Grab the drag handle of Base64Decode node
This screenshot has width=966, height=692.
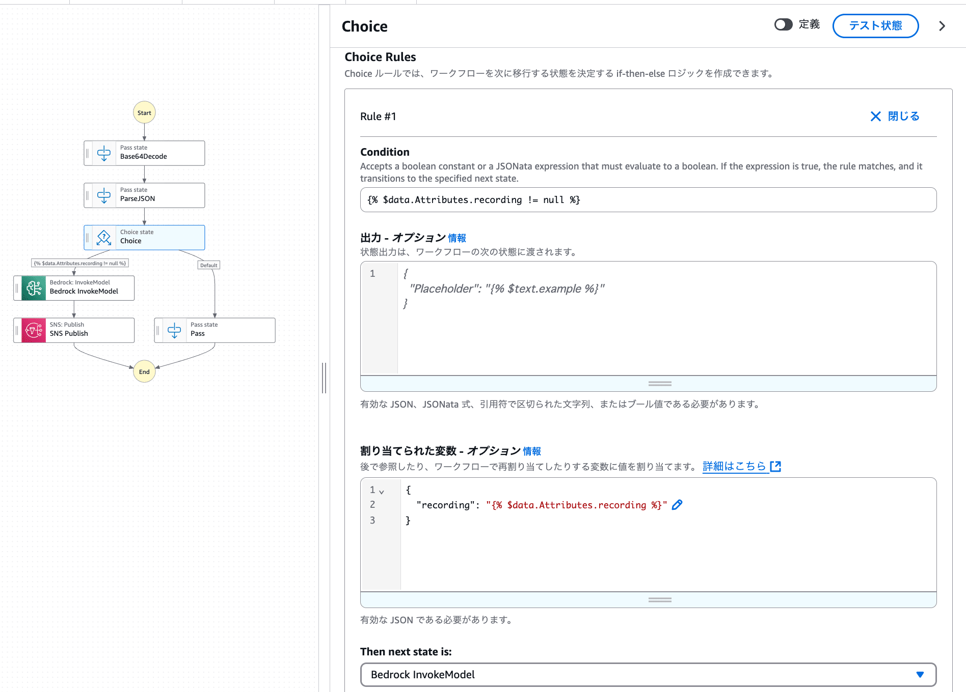click(x=88, y=153)
